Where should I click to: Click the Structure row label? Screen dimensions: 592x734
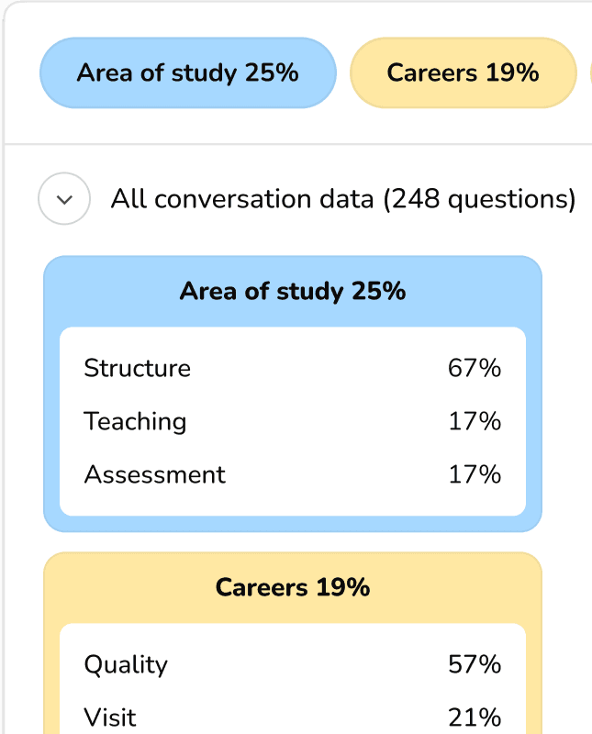click(x=138, y=368)
